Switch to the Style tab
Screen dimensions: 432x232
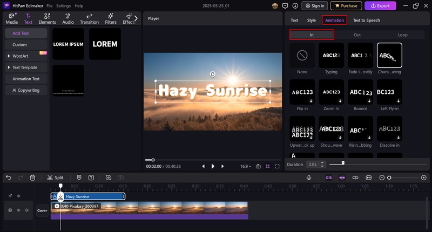click(x=312, y=21)
